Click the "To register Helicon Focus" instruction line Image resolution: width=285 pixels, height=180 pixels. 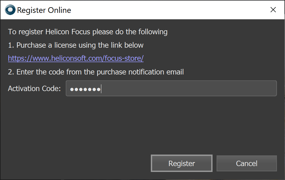(x=87, y=32)
